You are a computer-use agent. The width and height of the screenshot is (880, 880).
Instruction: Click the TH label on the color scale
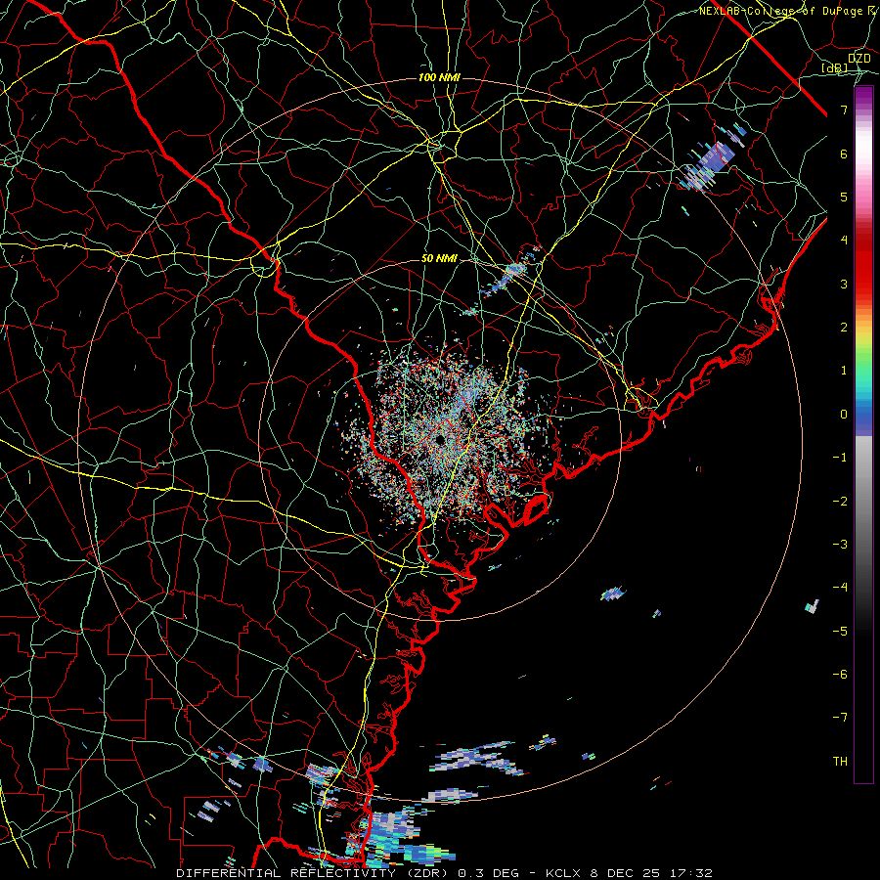(x=840, y=762)
